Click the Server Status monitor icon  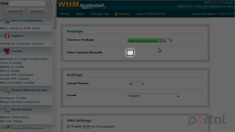click(7, 110)
